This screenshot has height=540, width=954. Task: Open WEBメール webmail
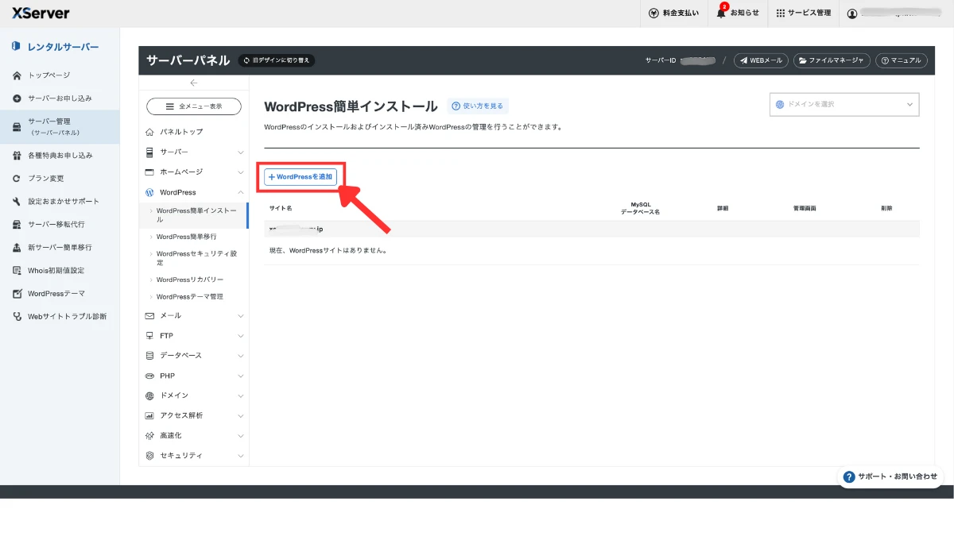click(x=760, y=60)
